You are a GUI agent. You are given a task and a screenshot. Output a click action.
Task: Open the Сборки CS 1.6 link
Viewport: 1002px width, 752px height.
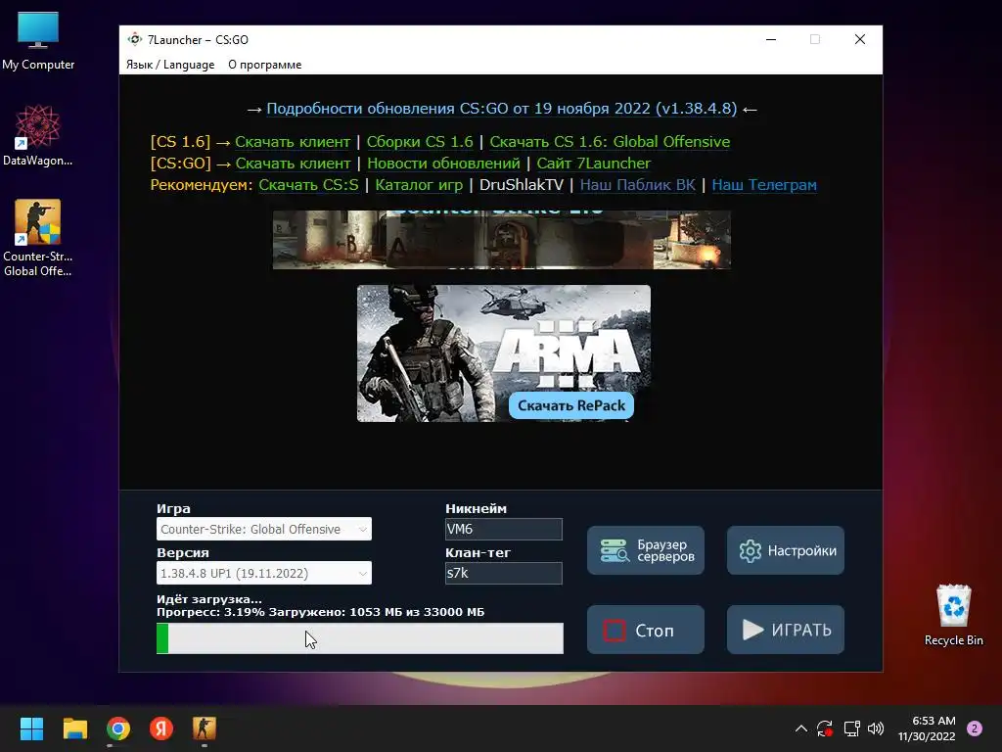pos(420,141)
